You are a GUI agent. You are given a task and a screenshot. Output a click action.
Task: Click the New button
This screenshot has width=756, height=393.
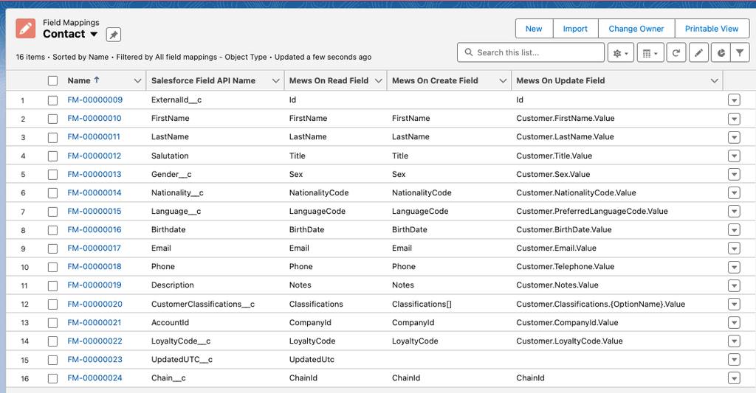pos(534,29)
